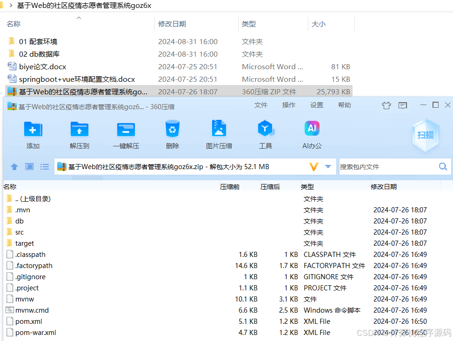Toggle sort direction arrow above 名称 column
Image resolution: width=453 pixels, height=341 pixels.
coord(79,18)
